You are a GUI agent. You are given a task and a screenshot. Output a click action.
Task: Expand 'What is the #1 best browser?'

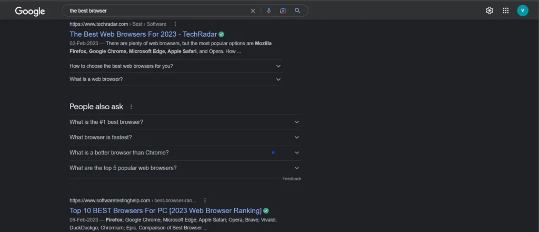click(x=185, y=122)
